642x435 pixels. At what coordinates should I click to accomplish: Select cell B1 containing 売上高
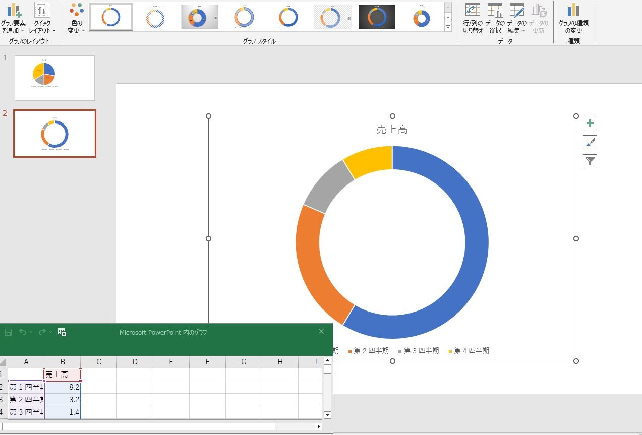pyautogui.click(x=63, y=375)
